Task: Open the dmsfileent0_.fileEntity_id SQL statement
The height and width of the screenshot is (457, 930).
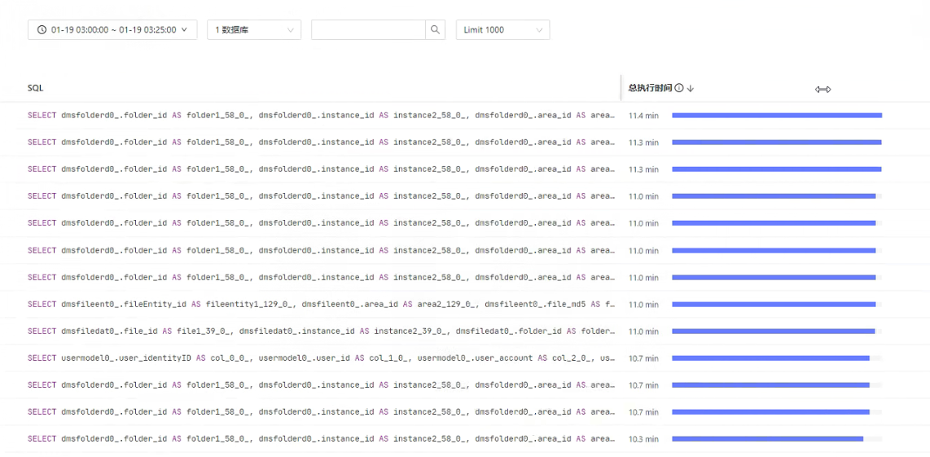Action: pos(321,304)
